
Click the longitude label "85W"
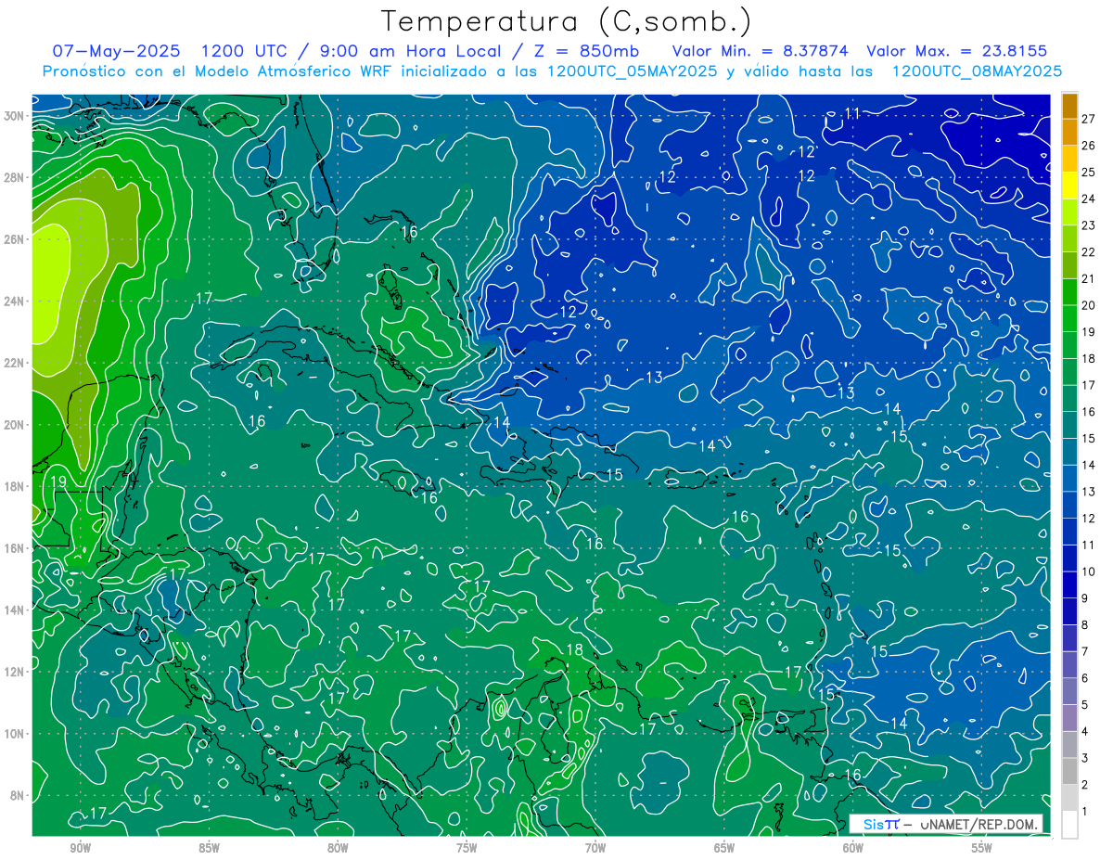[x=209, y=848]
